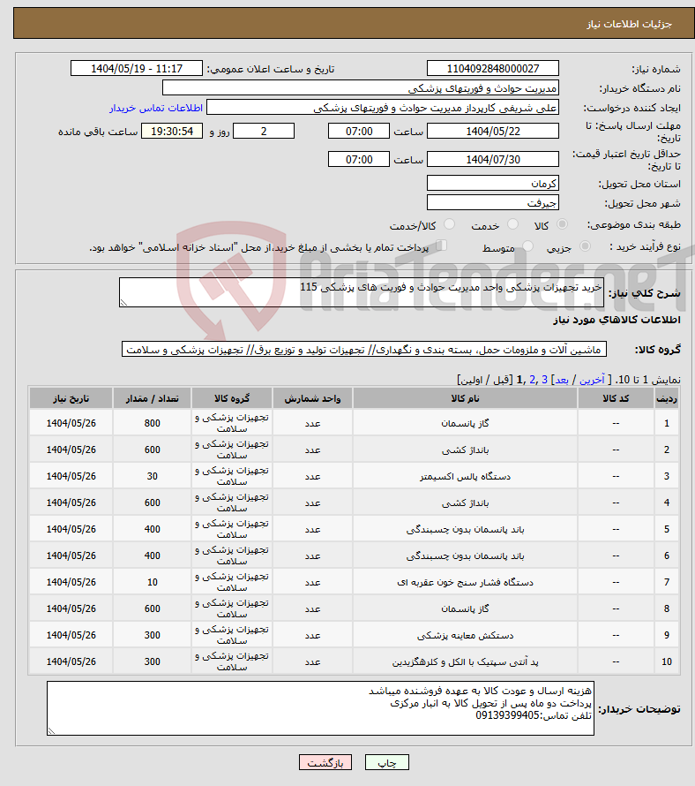Click the response deadline time 07:00 field

click(x=358, y=132)
